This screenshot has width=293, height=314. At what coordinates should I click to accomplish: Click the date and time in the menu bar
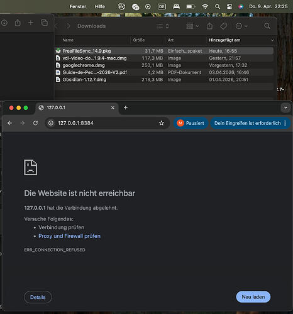point(268,7)
